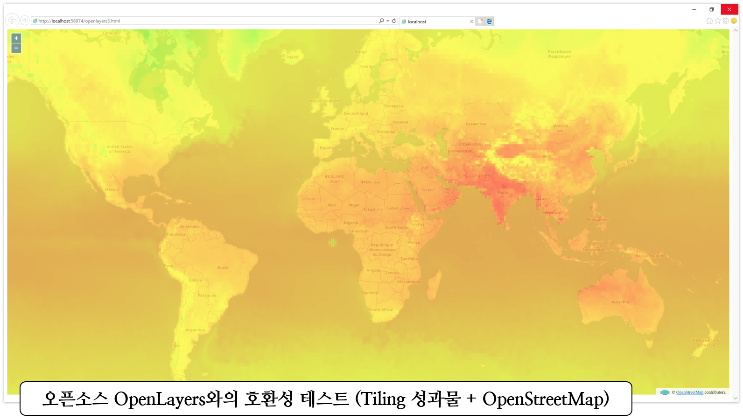Click the México label on map
This screenshot has height=420, width=743.
pyautogui.click(x=112, y=189)
